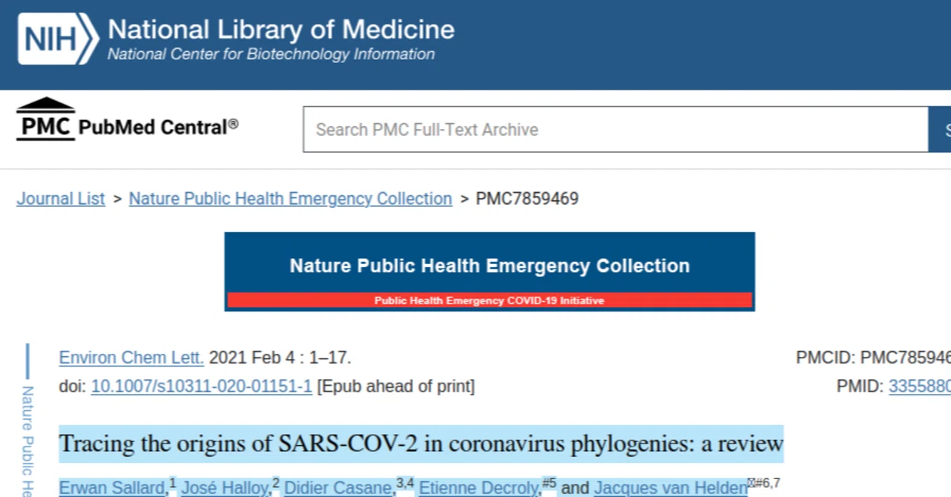
Task: Open the DOI 10.1007/s10311-020-01151-1 link
Action: pyautogui.click(x=201, y=386)
